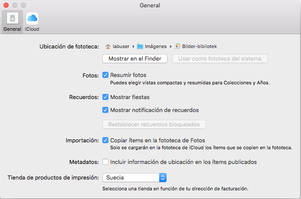Click the Imágenes folder icon in path

140,46
